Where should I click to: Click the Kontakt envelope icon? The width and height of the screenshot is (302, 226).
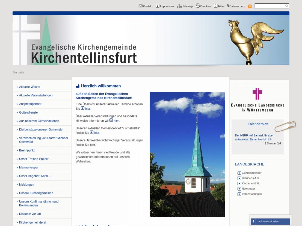140,6
